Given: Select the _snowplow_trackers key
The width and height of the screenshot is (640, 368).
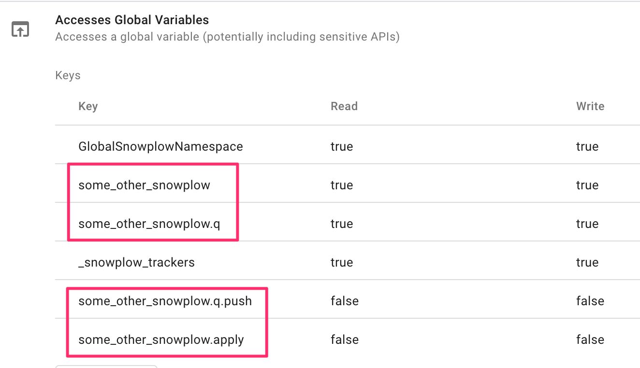Looking at the screenshot, I should 136,263.
